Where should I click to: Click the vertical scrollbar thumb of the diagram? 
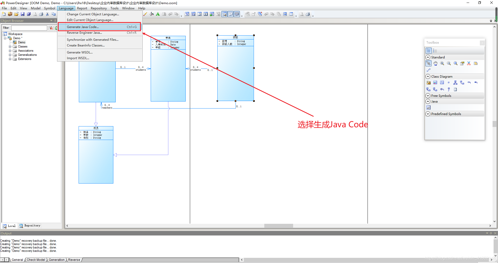(x=494, y=124)
